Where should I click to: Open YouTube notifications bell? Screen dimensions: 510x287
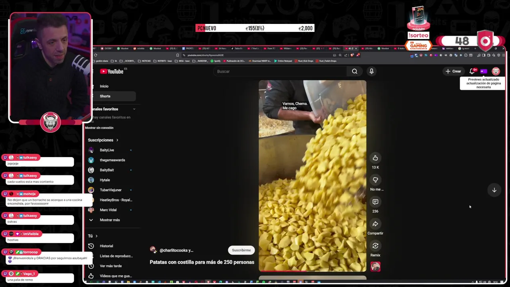click(472, 71)
